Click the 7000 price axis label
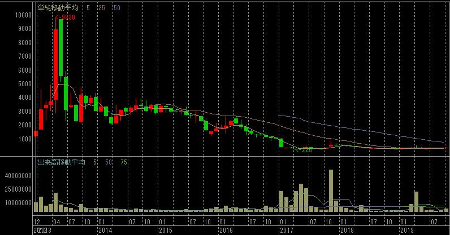 click(x=25, y=56)
